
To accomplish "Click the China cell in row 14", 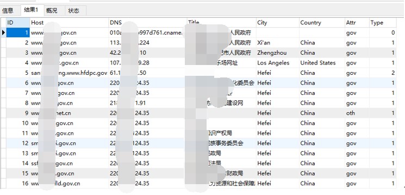I will [x=322, y=164].
